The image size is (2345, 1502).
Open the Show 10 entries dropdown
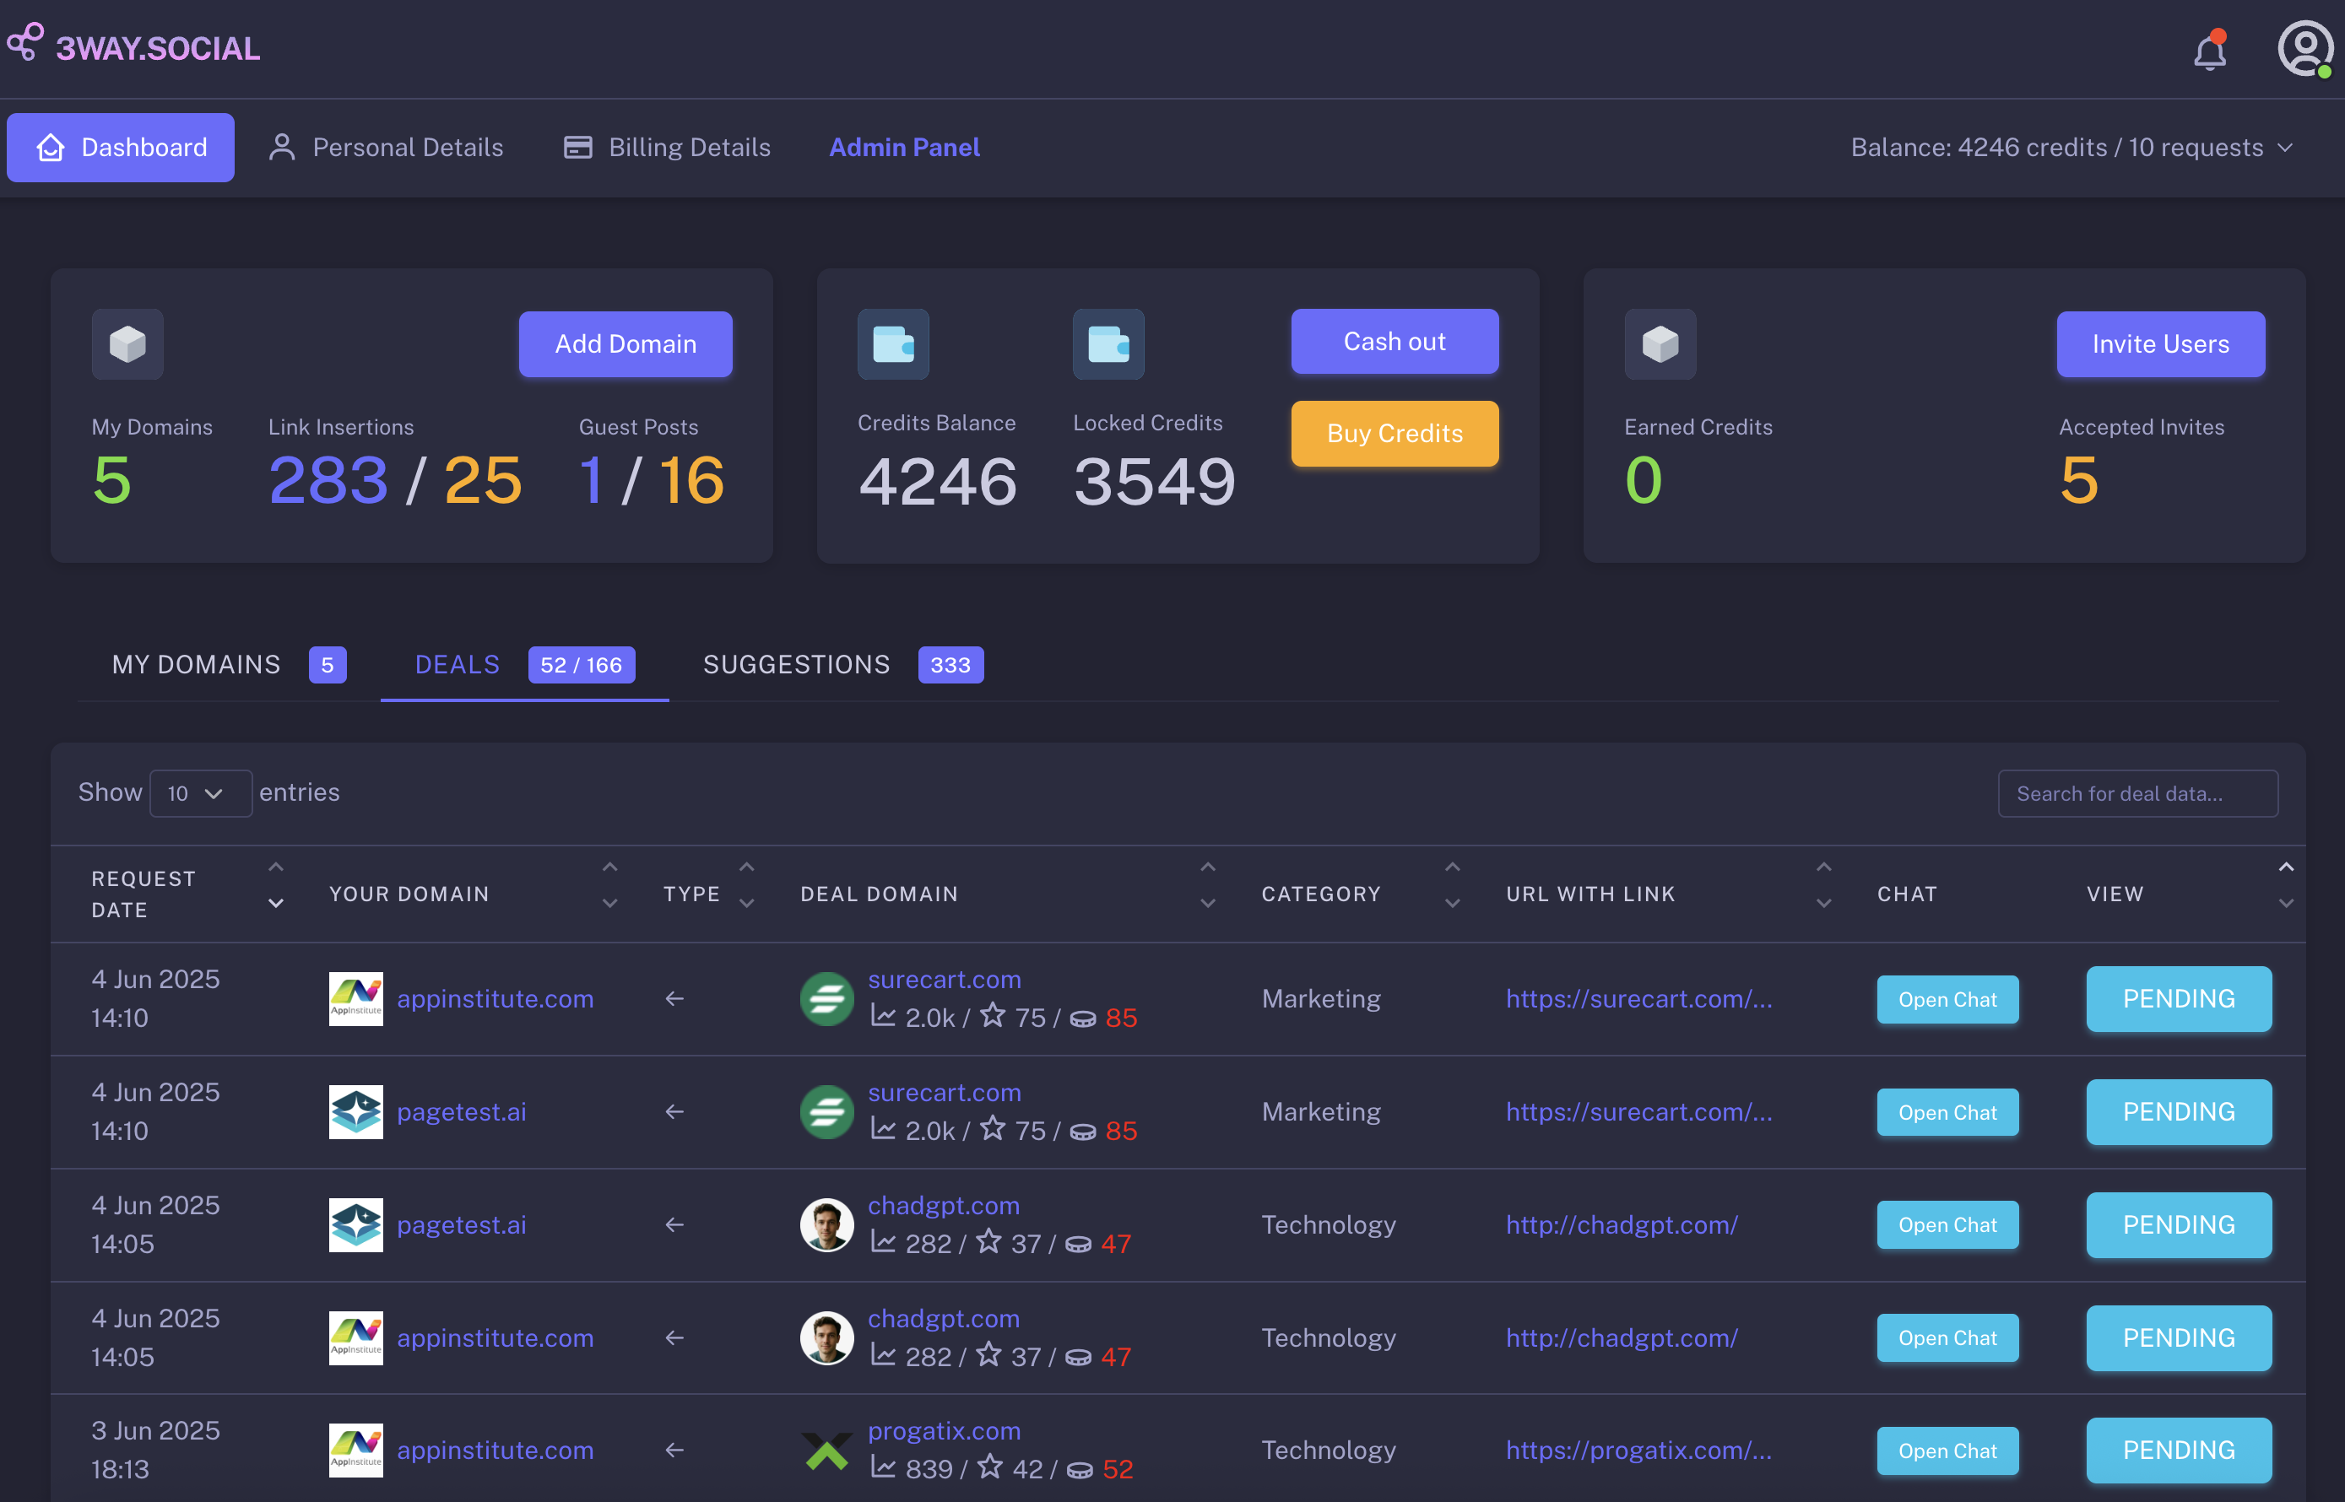tap(200, 793)
